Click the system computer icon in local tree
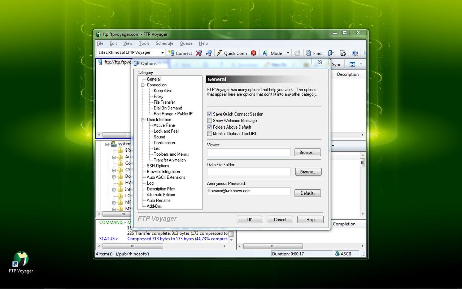 click(x=114, y=144)
